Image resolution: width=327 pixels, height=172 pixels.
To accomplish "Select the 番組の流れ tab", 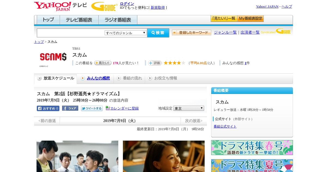I will tap(129, 78).
